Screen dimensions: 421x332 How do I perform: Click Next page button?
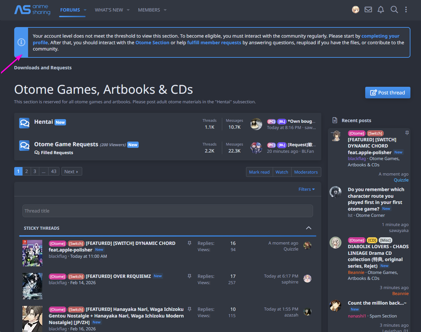(72, 171)
